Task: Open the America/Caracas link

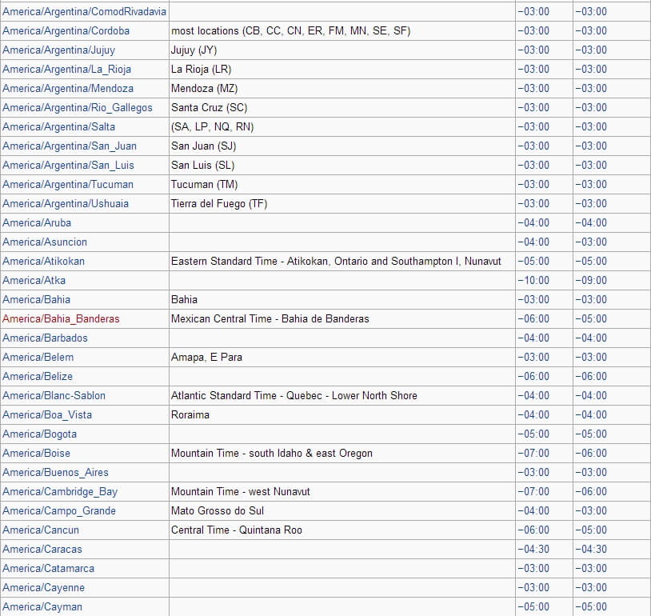Action: pyautogui.click(x=42, y=549)
